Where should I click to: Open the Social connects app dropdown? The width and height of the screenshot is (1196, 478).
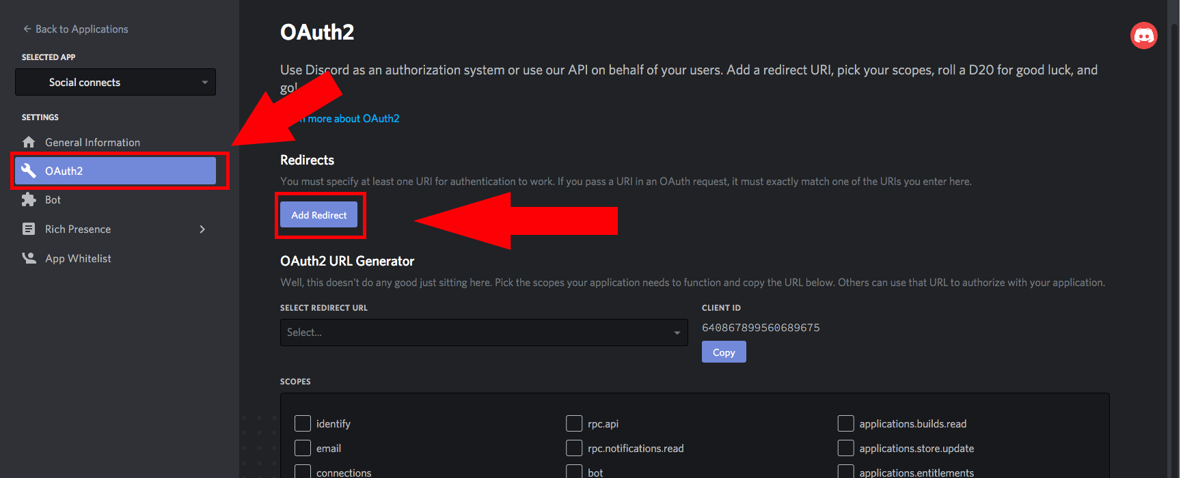115,82
